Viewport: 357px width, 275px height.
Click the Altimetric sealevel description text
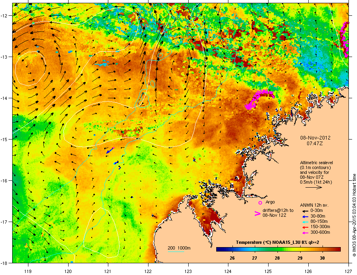(316, 172)
